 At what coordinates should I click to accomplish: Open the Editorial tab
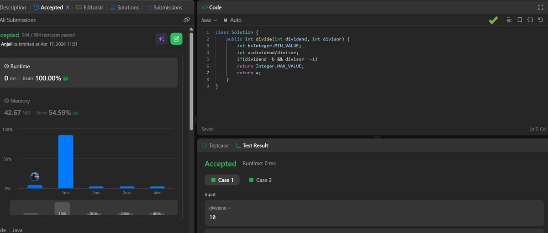pyautogui.click(x=89, y=7)
